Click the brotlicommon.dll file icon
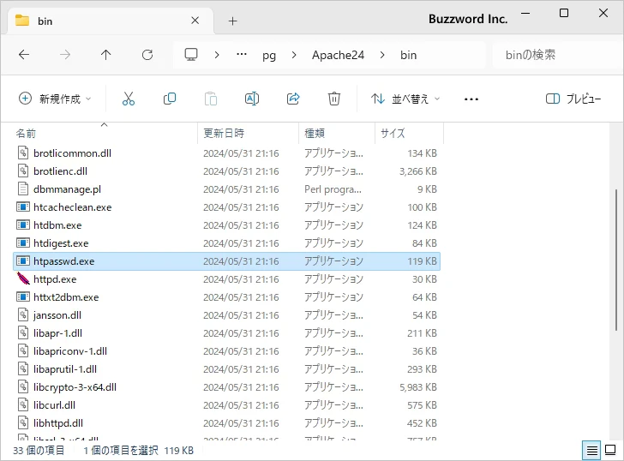Viewport: 624px width, 461px height. tap(23, 153)
